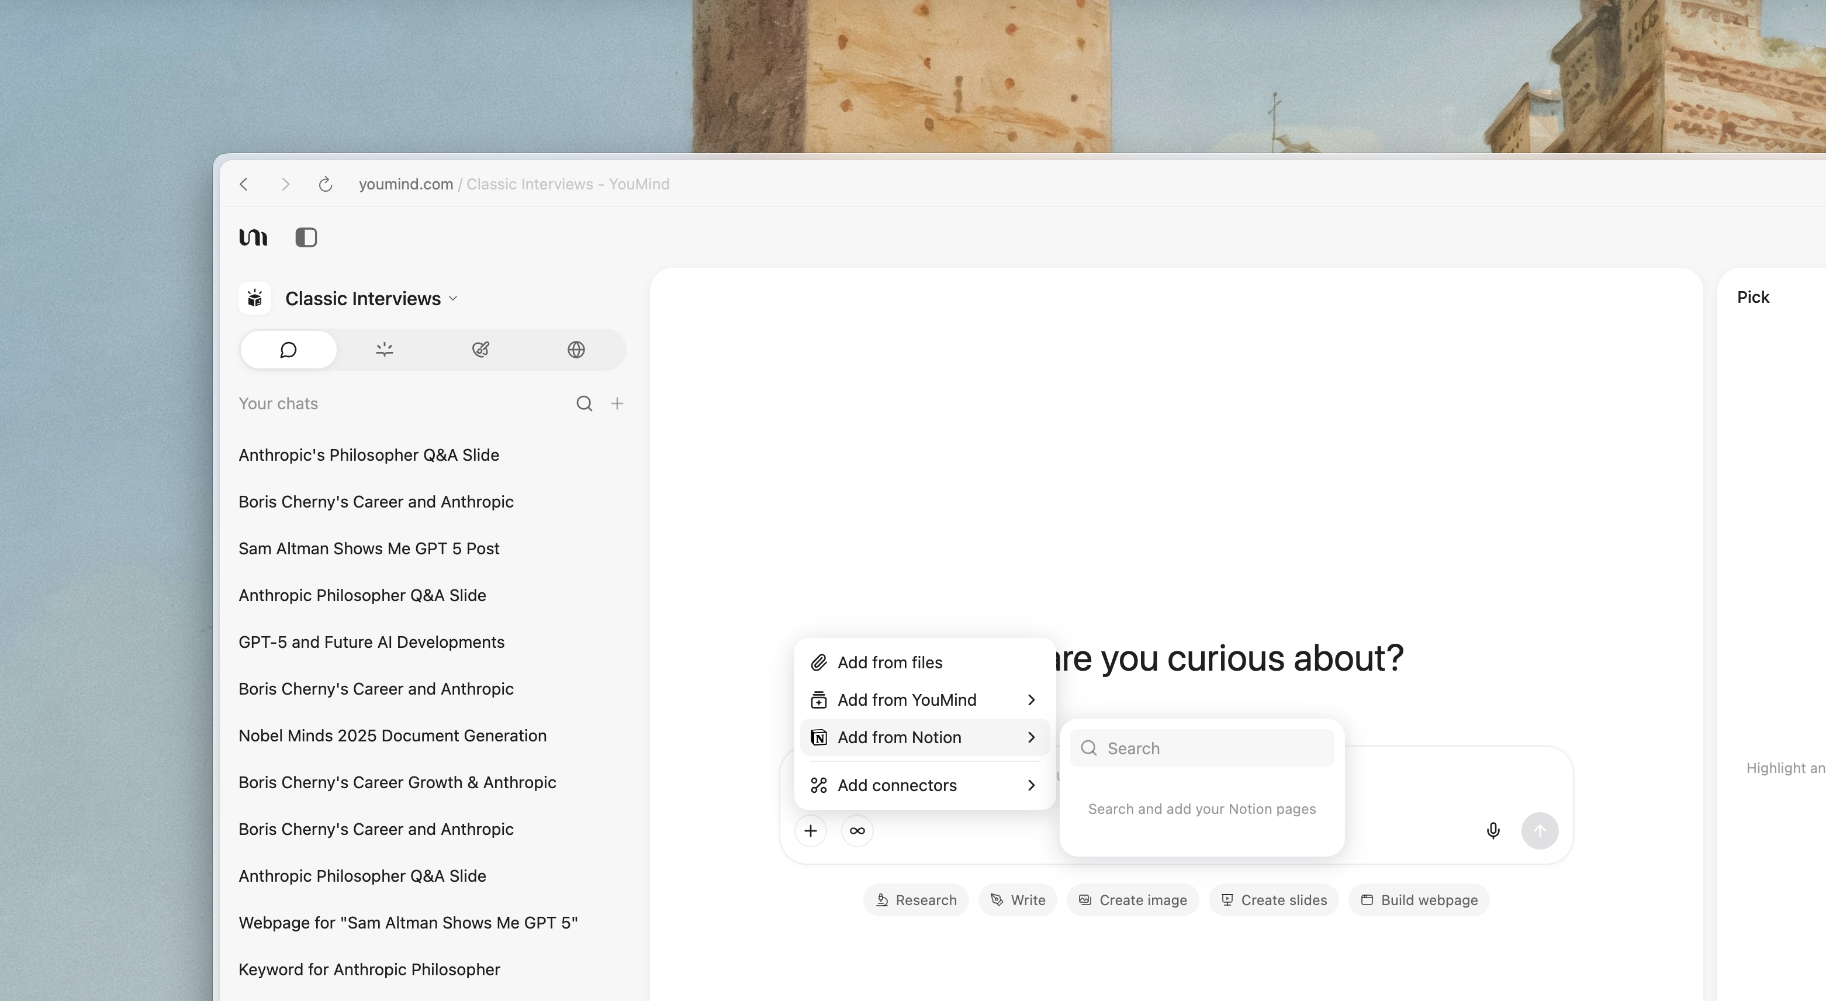Screen dimensions: 1826x1001
Task: Click the browser reload icon
Action: [326, 184]
